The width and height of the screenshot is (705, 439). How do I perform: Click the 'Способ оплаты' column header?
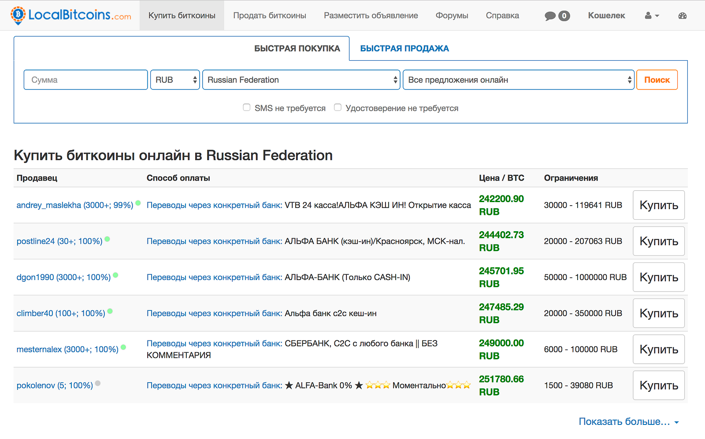178,178
